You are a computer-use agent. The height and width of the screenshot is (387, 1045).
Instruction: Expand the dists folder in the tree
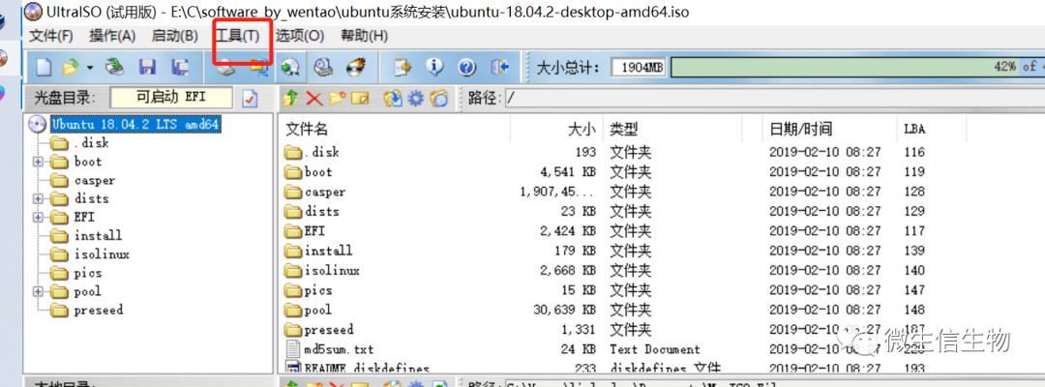click(38, 198)
